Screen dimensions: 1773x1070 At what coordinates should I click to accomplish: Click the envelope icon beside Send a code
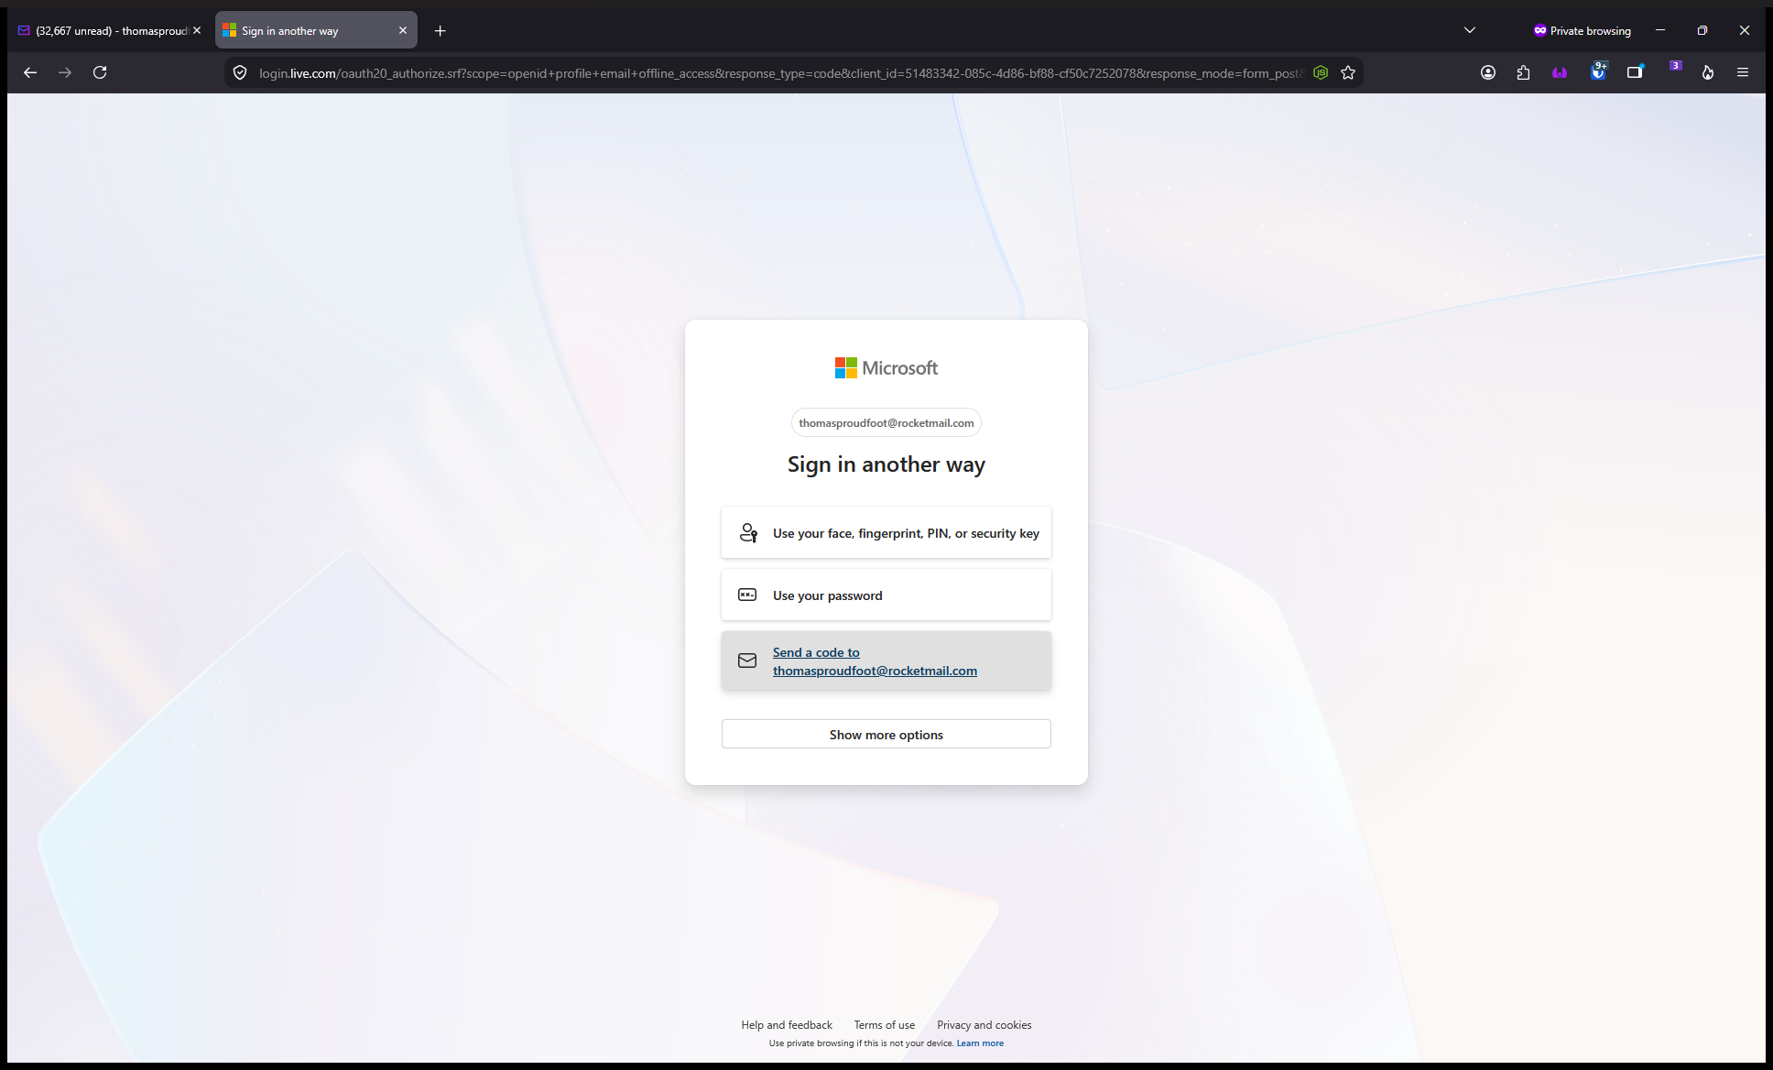coord(747,661)
